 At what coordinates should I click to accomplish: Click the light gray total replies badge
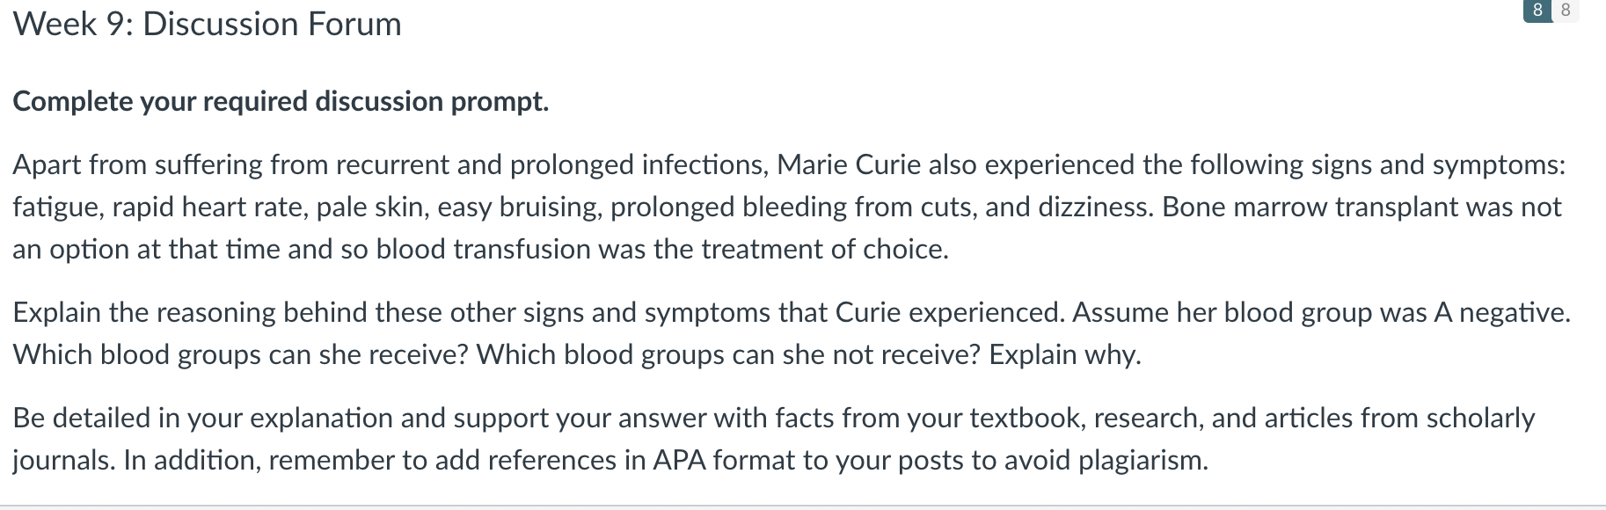pyautogui.click(x=1566, y=11)
